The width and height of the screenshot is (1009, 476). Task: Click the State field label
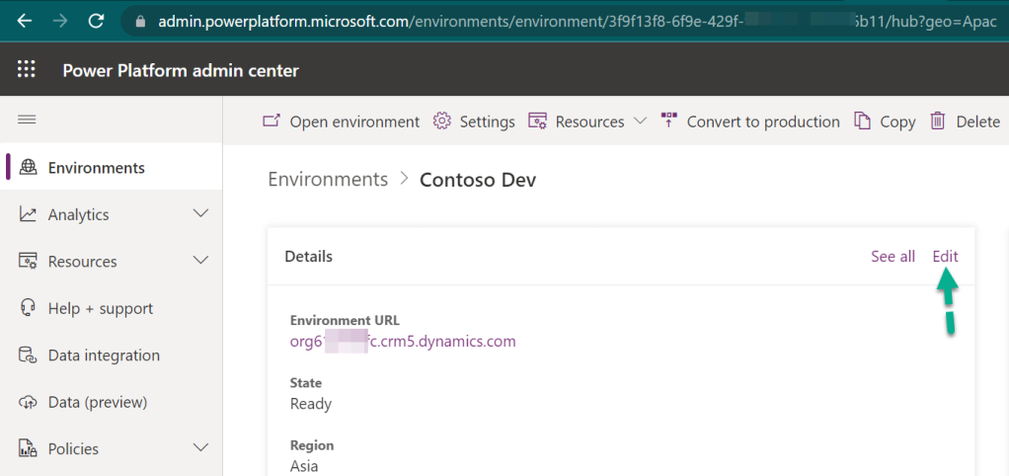coord(306,383)
